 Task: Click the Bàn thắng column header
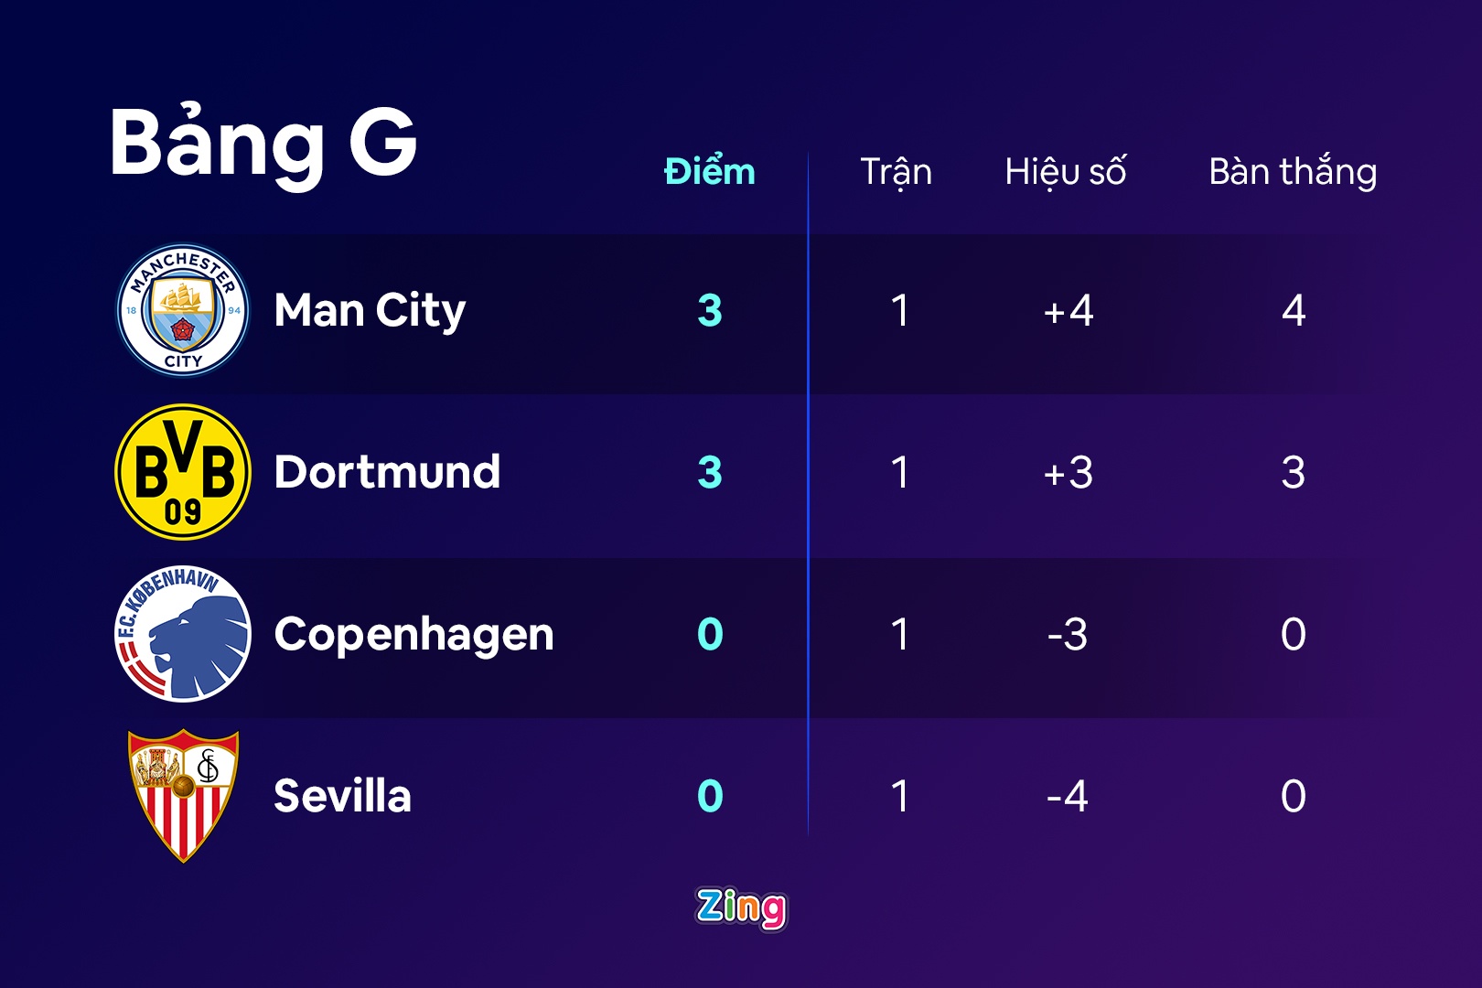click(1293, 172)
